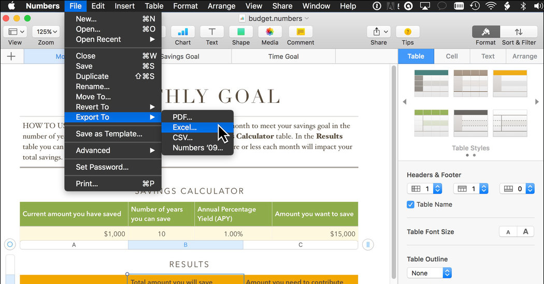544x284 pixels.
Task: Click the Format toolbar toggle button
Action: 485,32
